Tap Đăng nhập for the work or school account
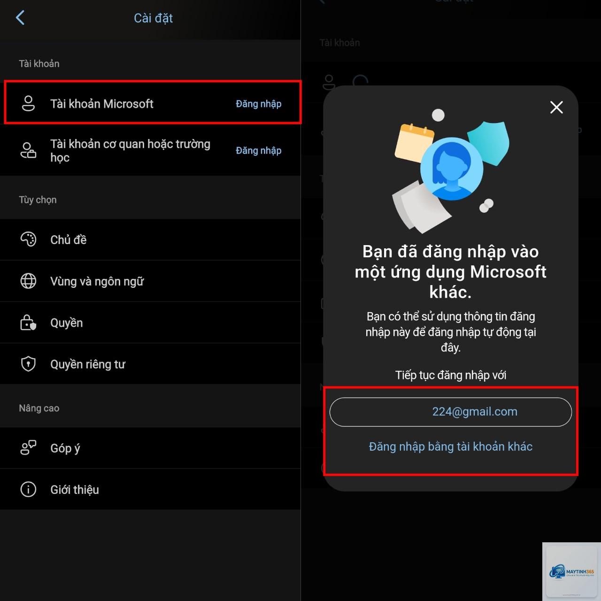Image resolution: width=601 pixels, height=601 pixels. (x=259, y=150)
